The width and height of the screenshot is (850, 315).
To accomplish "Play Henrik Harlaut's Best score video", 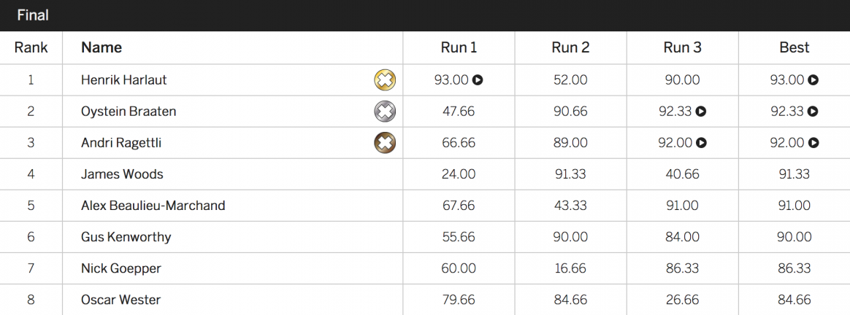I will (813, 80).
